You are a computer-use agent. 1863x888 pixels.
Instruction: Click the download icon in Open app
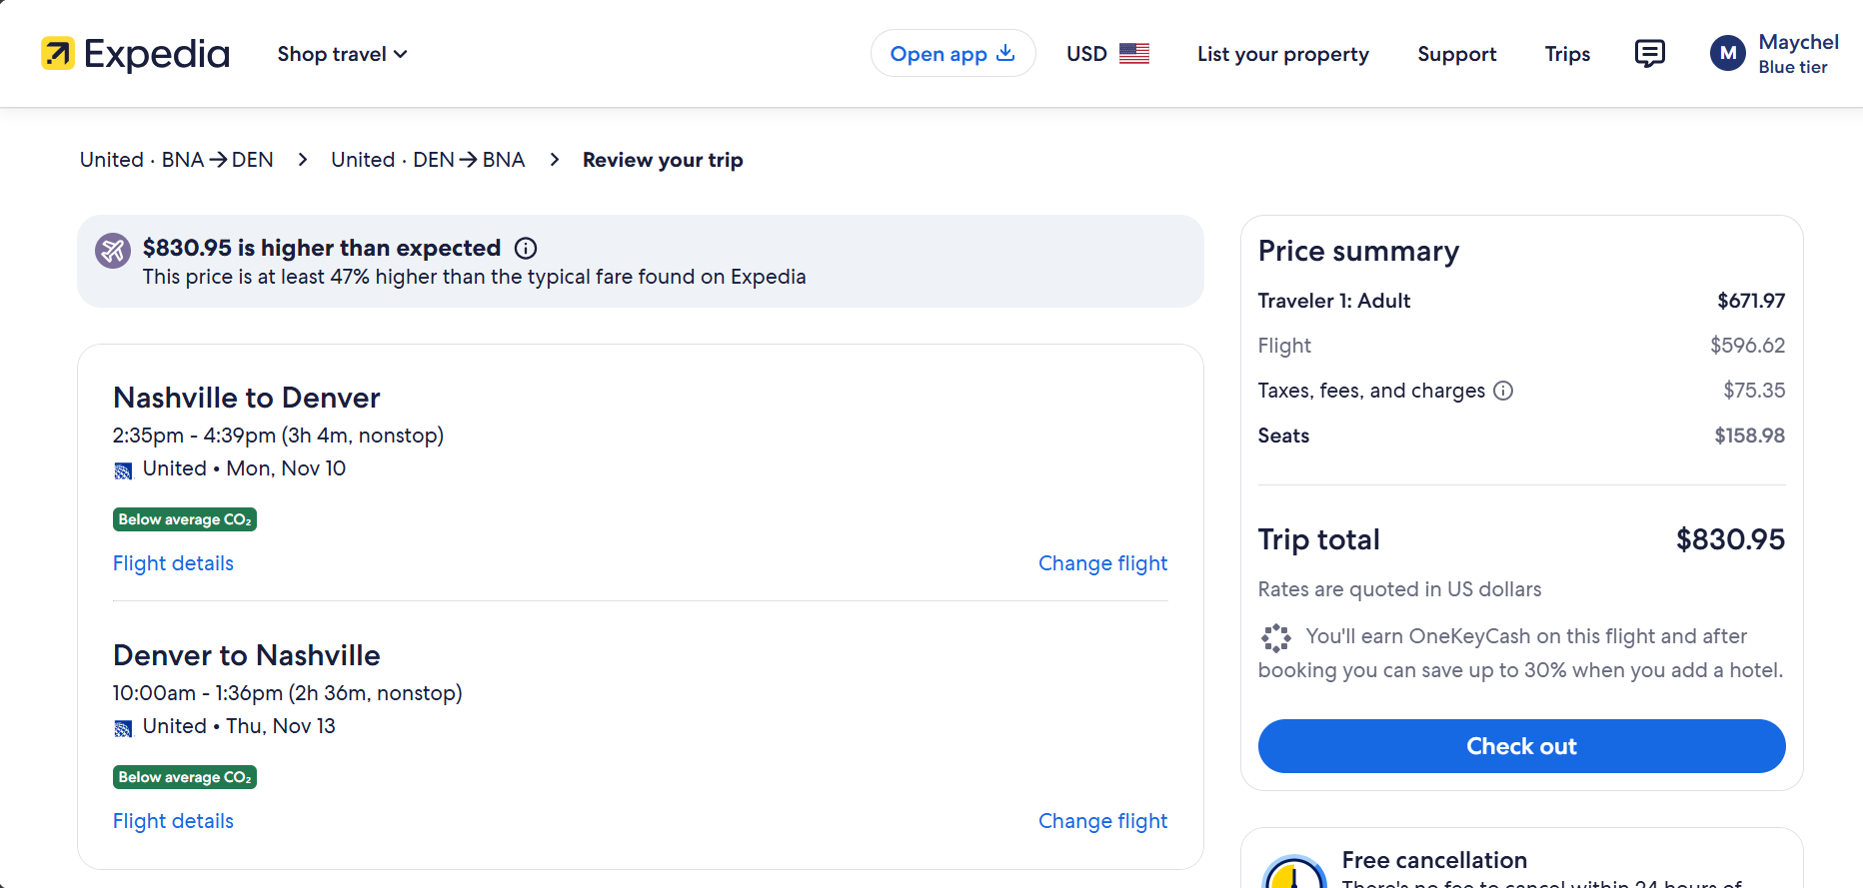(x=1005, y=53)
